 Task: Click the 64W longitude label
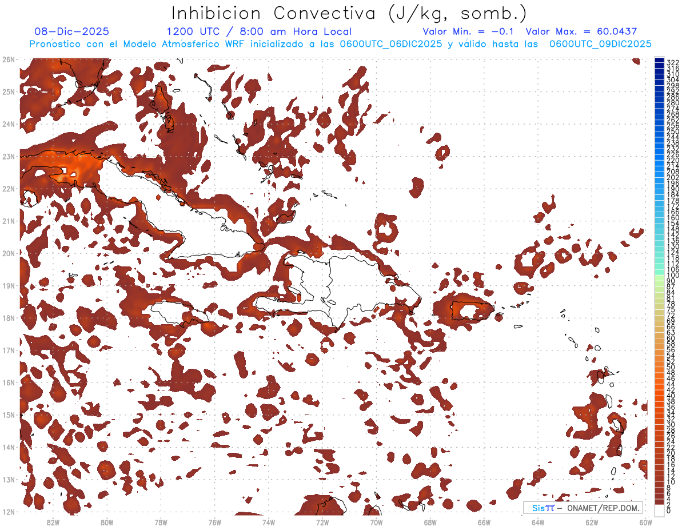pos(538,522)
